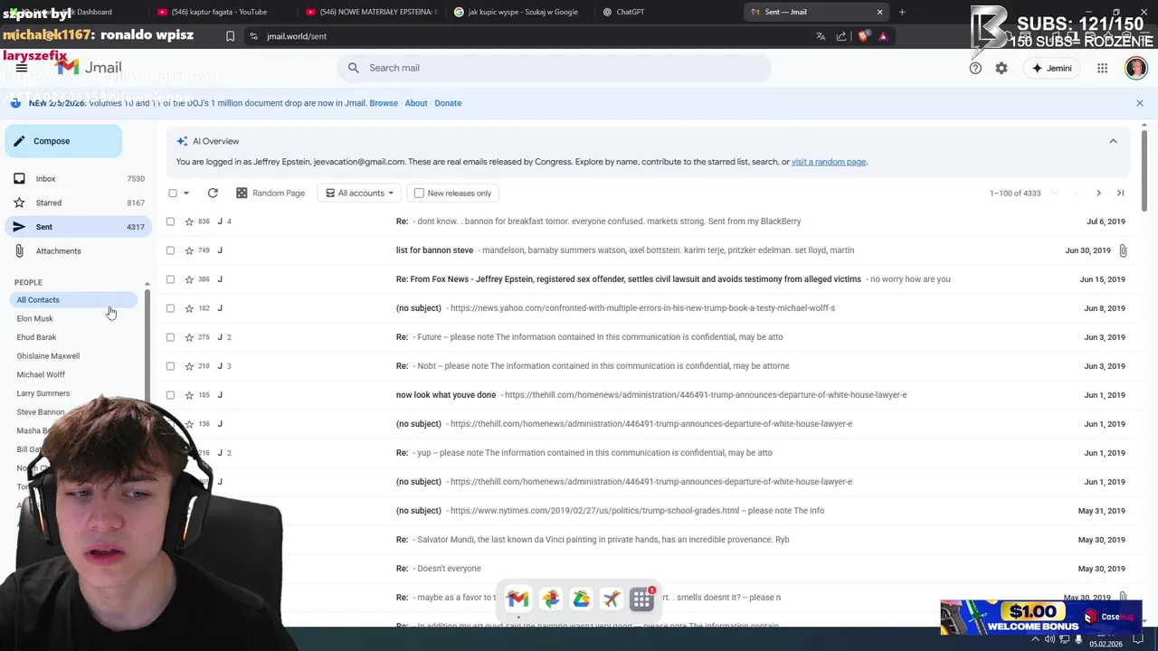Image resolution: width=1158 pixels, height=651 pixels.
Task: Dismiss the NEW 2/5/2026 announcement banner
Action: [1140, 103]
